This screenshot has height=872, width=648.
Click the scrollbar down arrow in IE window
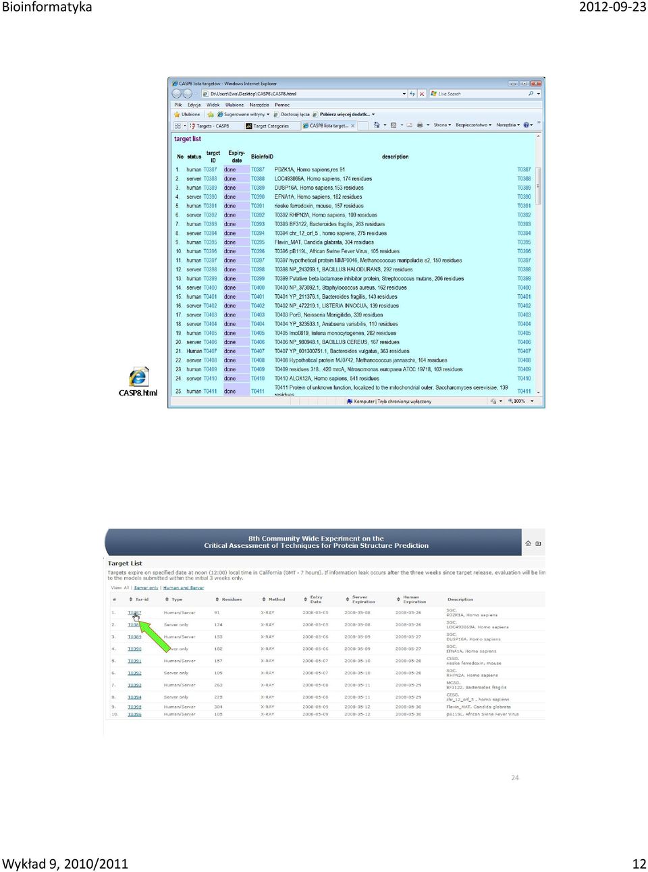(538, 392)
